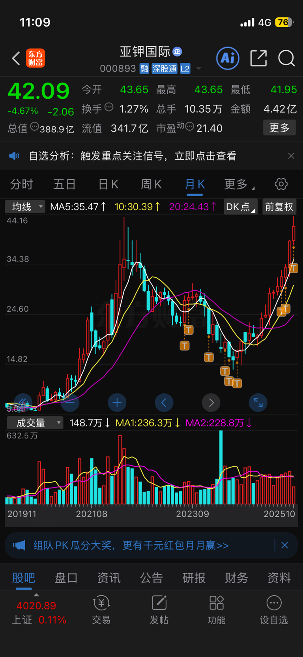Tap the 设自选 watchlist button

274,610
